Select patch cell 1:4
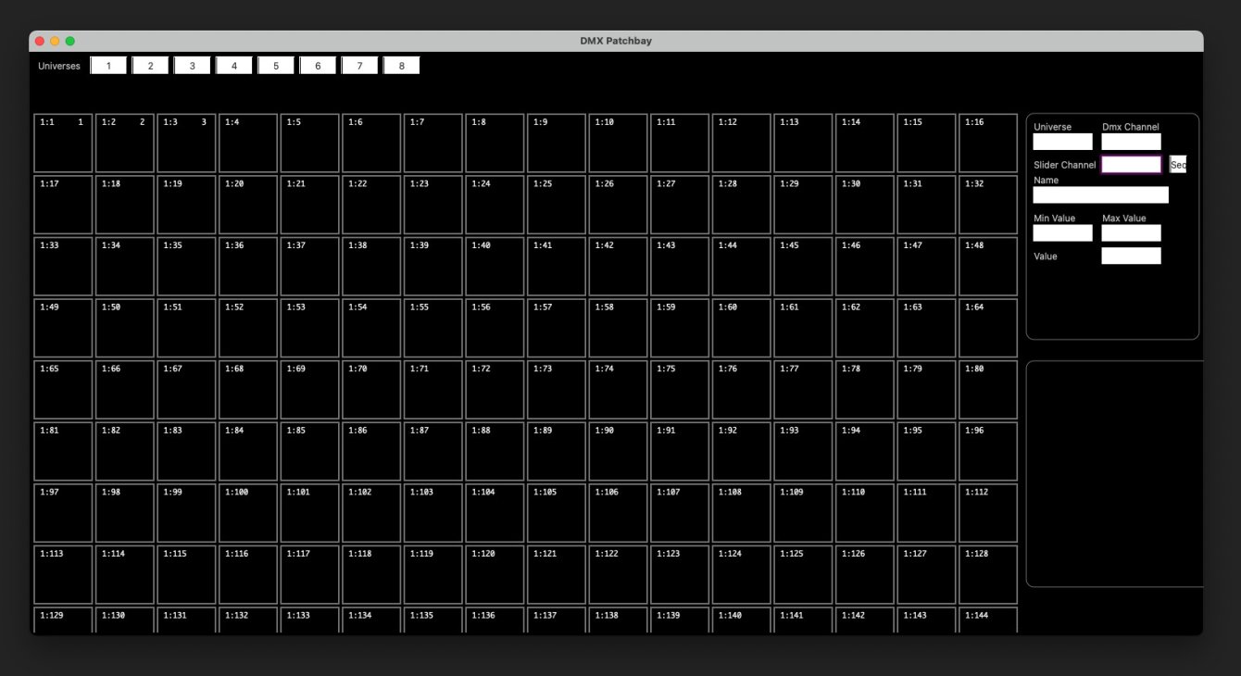Image resolution: width=1241 pixels, height=676 pixels. point(248,143)
